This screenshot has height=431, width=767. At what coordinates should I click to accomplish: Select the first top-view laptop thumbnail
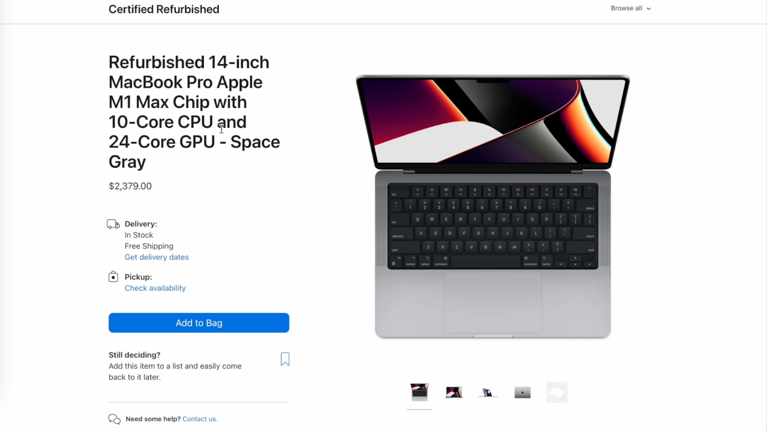click(x=419, y=392)
